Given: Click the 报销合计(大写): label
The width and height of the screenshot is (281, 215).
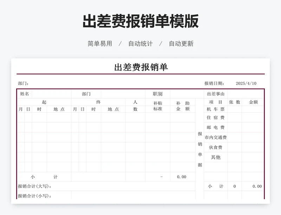Looking at the screenshot, I should pyautogui.click(x=34, y=186).
